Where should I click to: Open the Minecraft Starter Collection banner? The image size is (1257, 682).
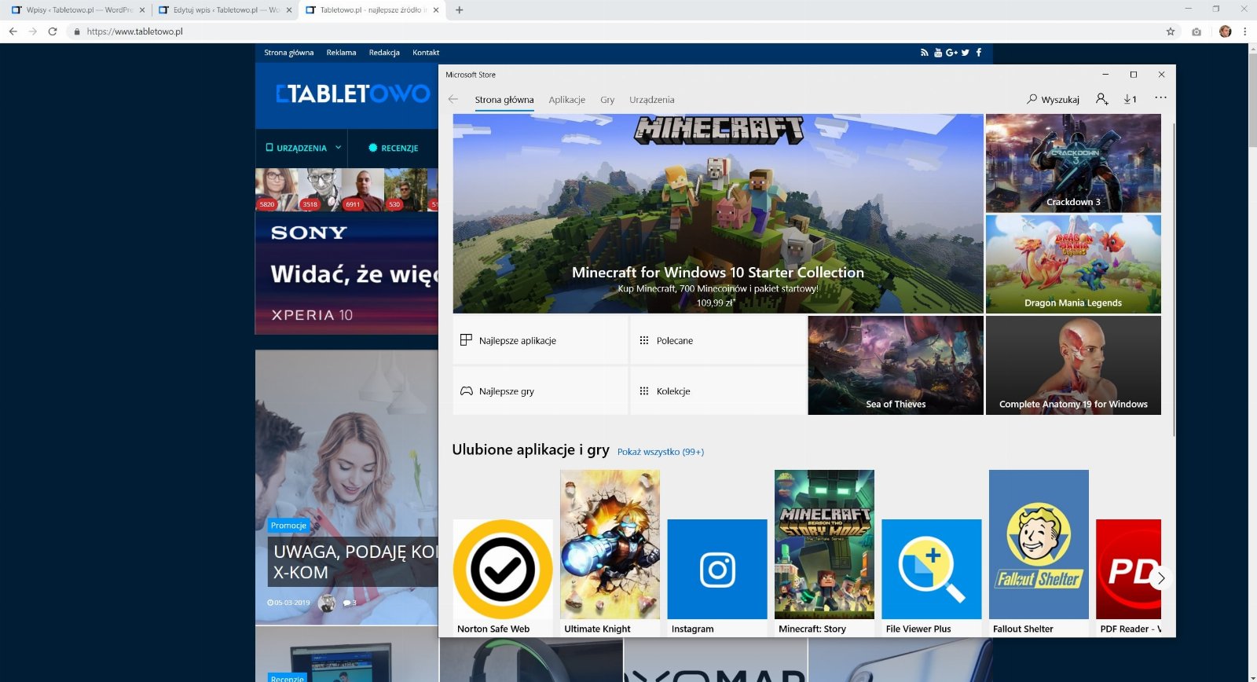pos(718,214)
